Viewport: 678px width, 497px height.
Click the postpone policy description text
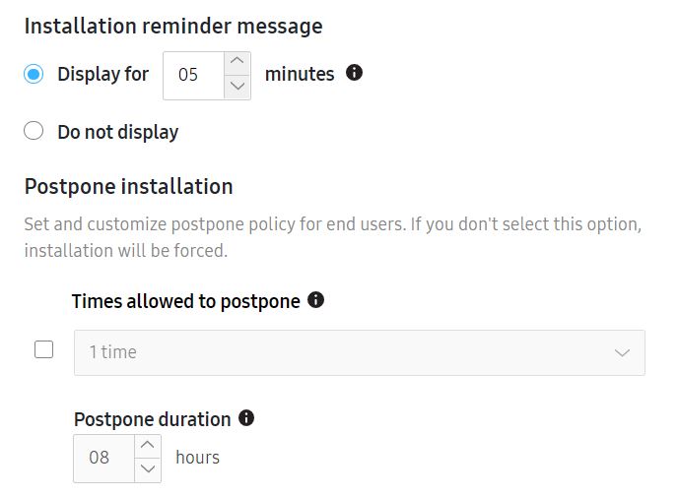pos(333,237)
